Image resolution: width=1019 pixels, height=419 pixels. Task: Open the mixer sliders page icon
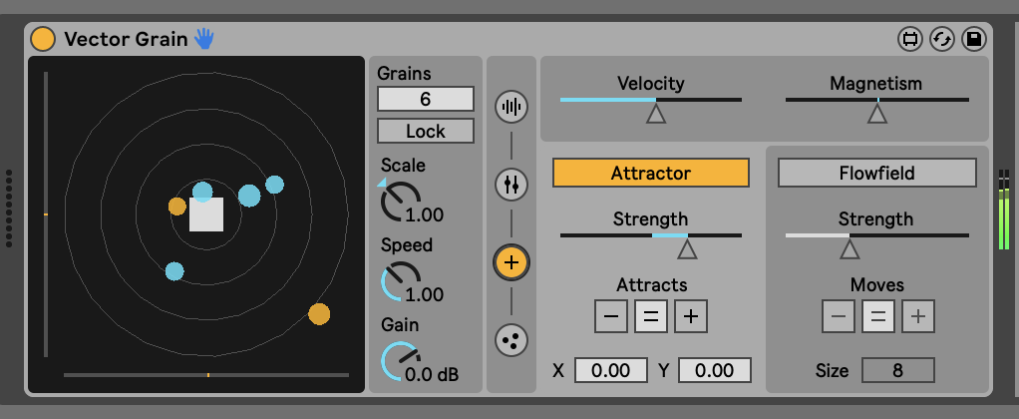tap(511, 185)
